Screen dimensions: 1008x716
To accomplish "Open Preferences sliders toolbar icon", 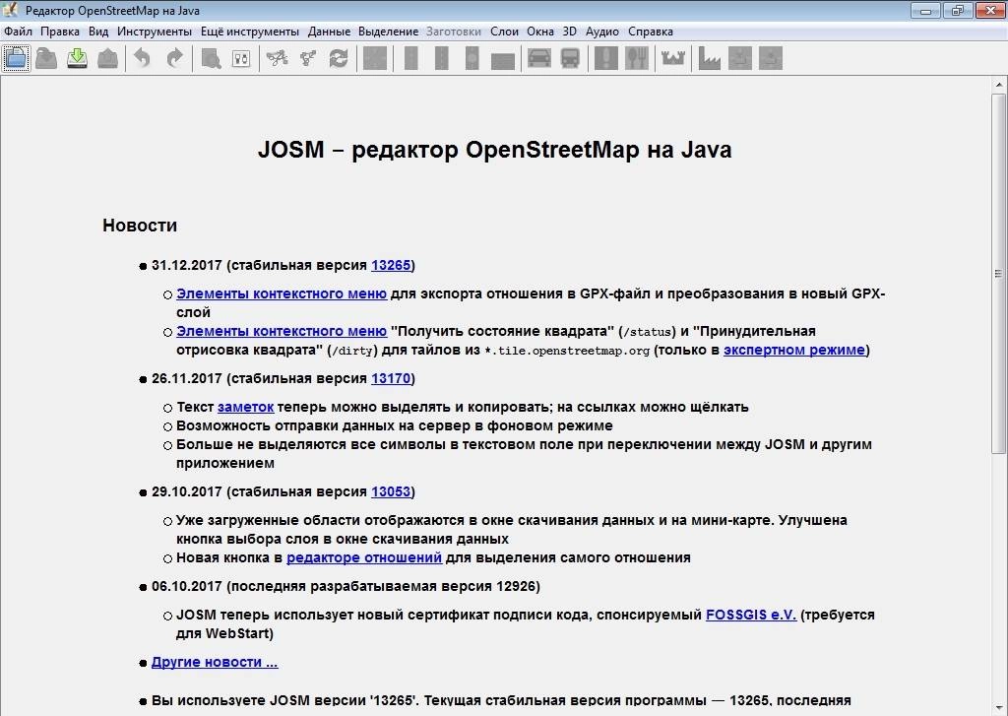I will click(241, 58).
